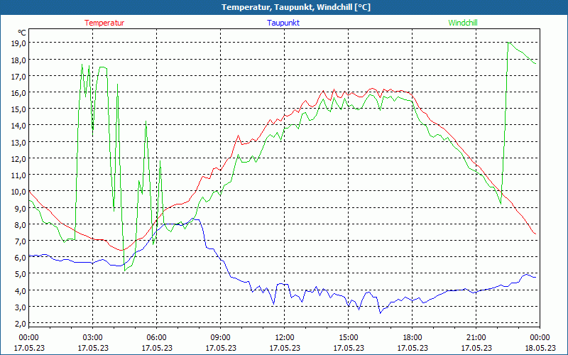Select the 19,0 y-axis value label
This screenshot has height=355, width=568.
(18, 43)
